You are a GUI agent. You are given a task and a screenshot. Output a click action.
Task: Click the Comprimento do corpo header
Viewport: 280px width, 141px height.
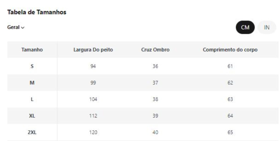(x=230, y=50)
